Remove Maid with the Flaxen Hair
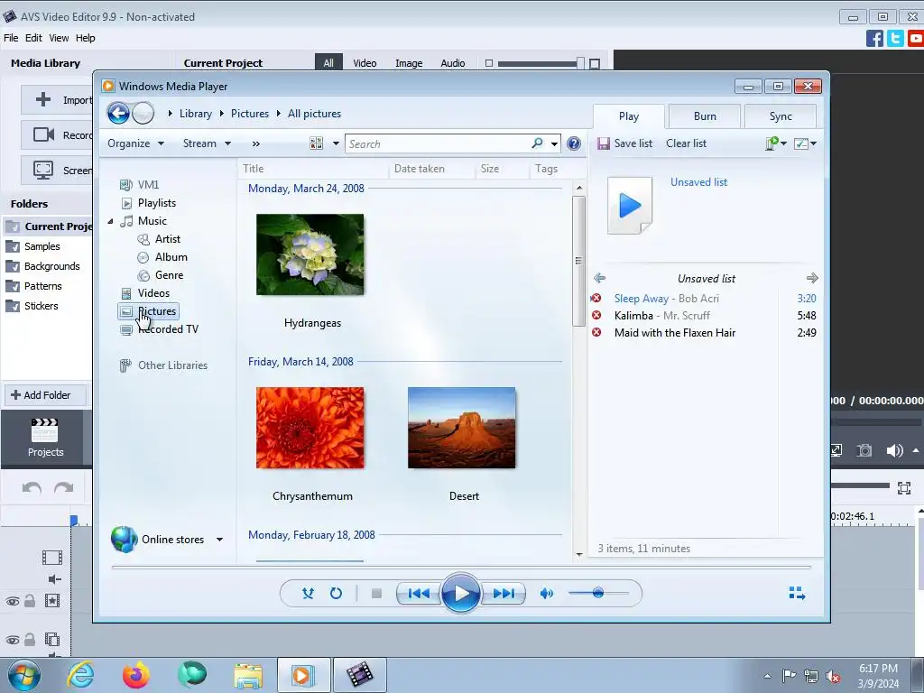This screenshot has width=924, height=693. pos(596,332)
